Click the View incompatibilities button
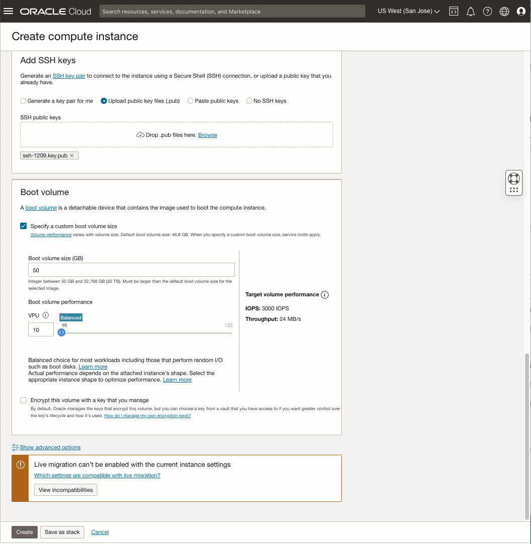Screen dimensions: 531x544 tap(65, 489)
